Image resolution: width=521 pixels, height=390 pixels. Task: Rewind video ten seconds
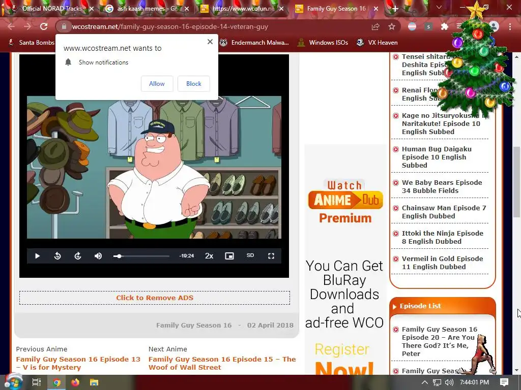[x=57, y=256]
